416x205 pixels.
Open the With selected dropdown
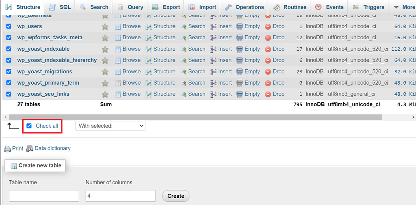pyautogui.click(x=110, y=126)
